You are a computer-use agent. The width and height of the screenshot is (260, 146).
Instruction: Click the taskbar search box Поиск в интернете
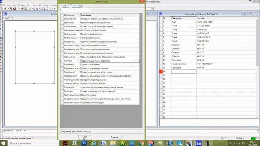click(33, 143)
